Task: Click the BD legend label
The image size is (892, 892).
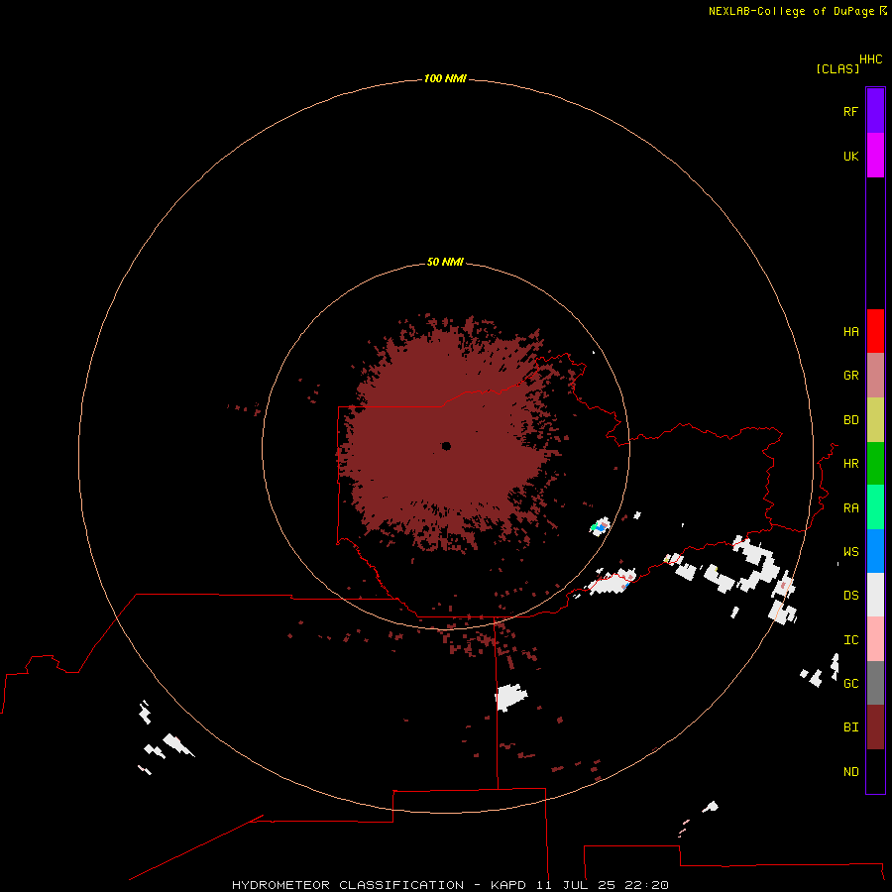Action: [850, 420]
